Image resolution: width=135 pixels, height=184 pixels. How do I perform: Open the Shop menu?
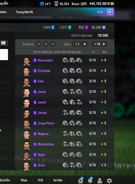tap(24, 180)
